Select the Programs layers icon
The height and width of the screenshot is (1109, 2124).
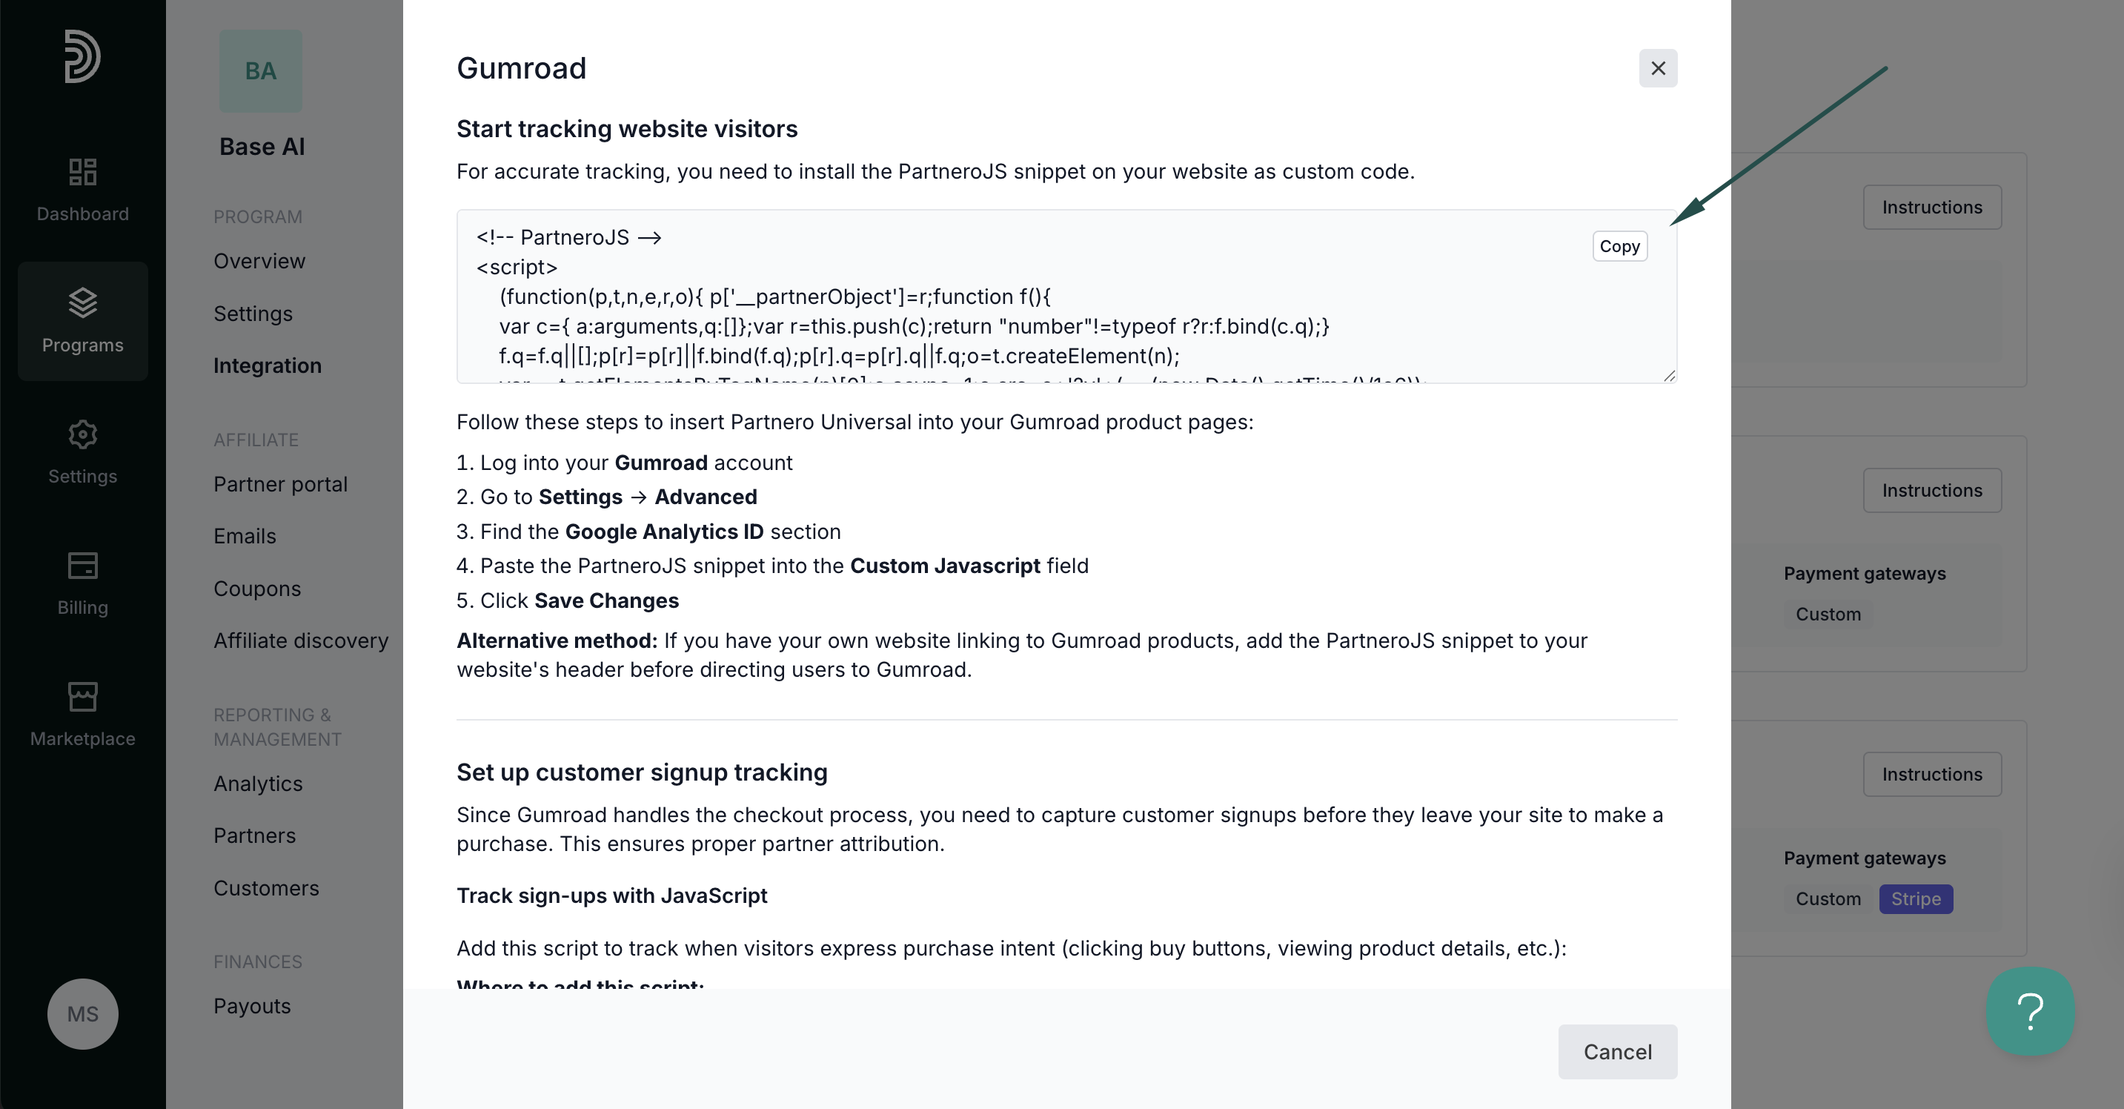(x=82, y=302)
